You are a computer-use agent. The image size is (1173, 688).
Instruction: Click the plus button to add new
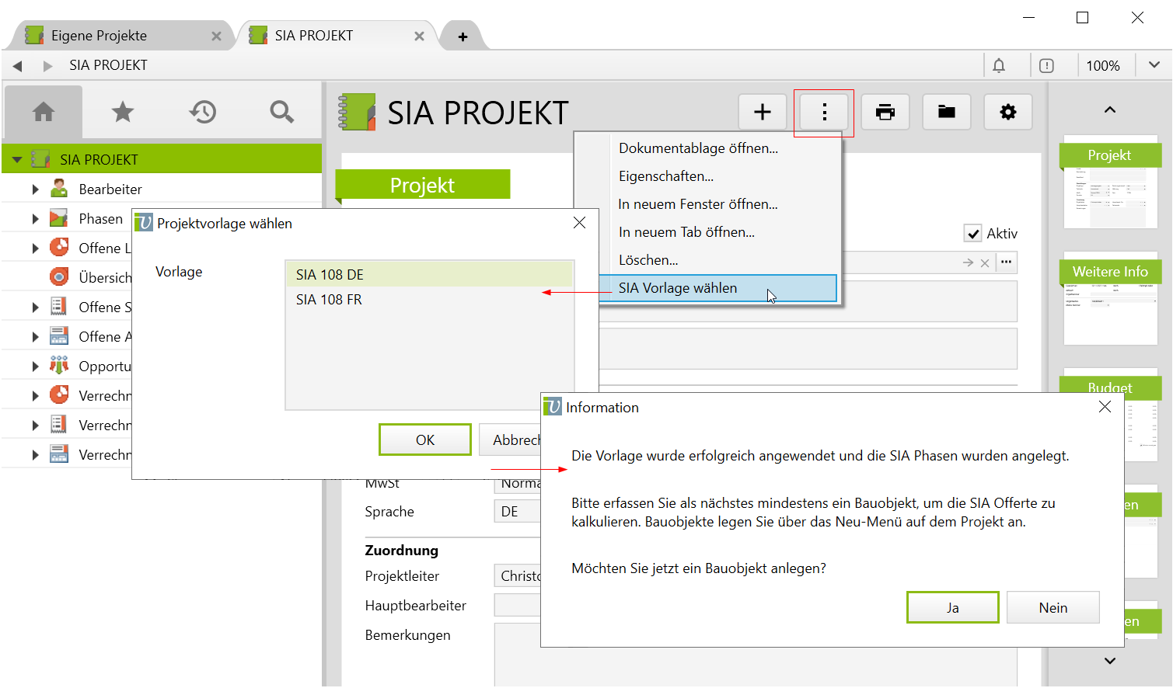[x=762, y=113]
